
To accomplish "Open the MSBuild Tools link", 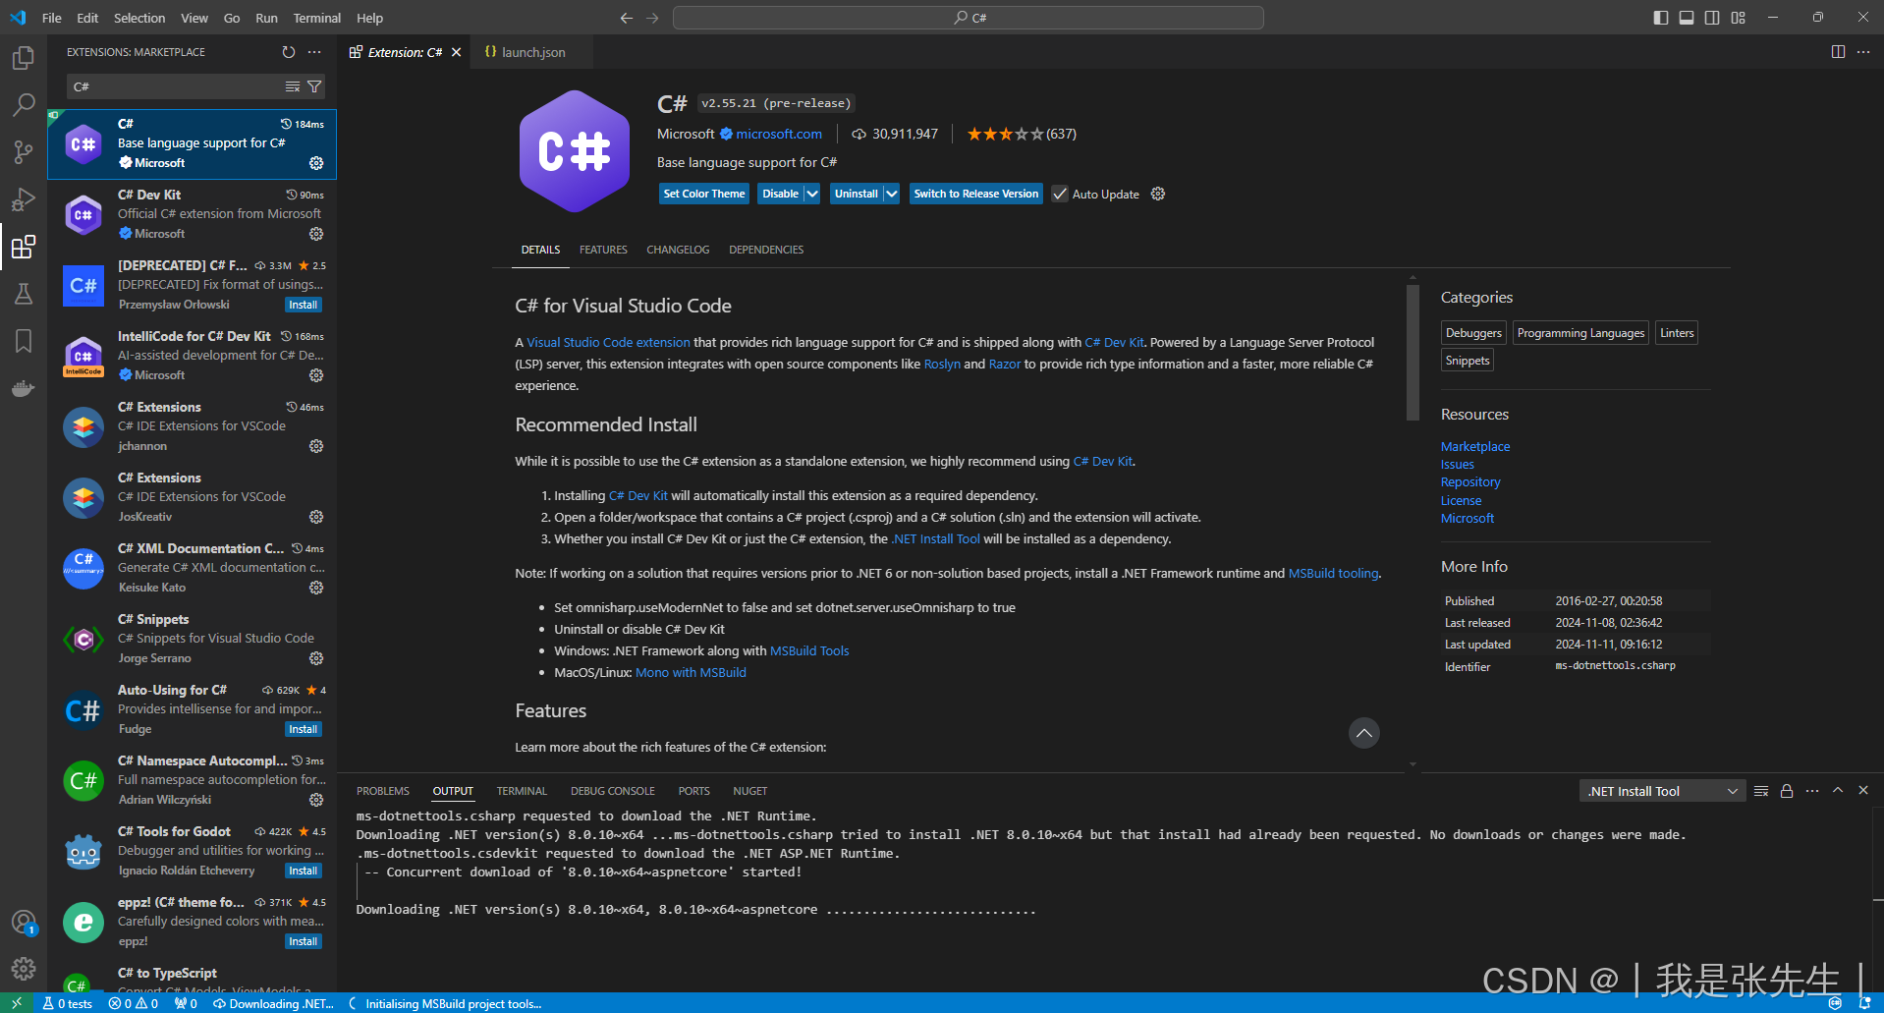I will point(809,650).
